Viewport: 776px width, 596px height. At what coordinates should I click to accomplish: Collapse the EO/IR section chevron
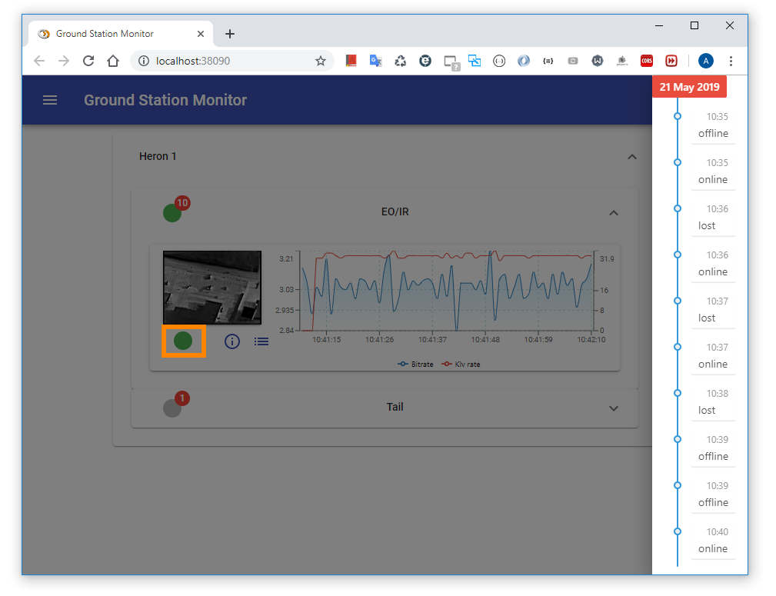pos(613,213)
